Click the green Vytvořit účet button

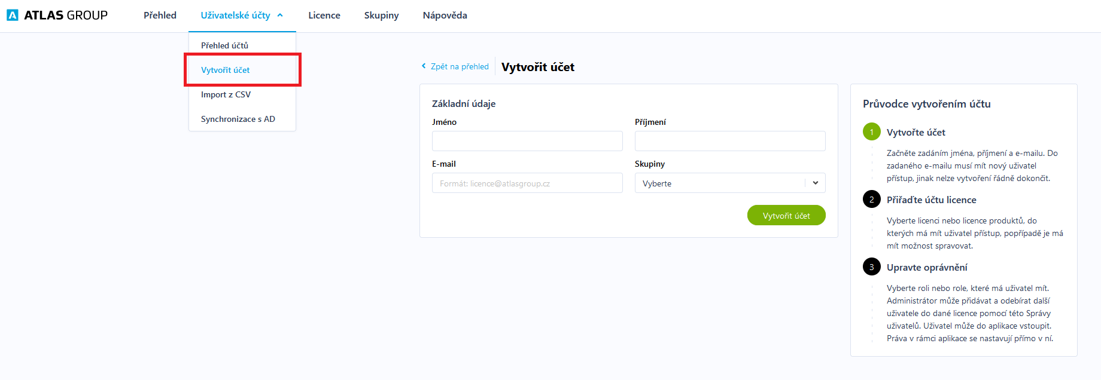click(786, 215)
